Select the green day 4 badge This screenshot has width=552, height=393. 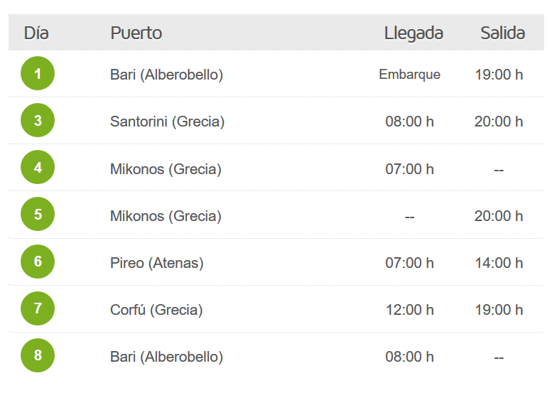click(38, 167)
